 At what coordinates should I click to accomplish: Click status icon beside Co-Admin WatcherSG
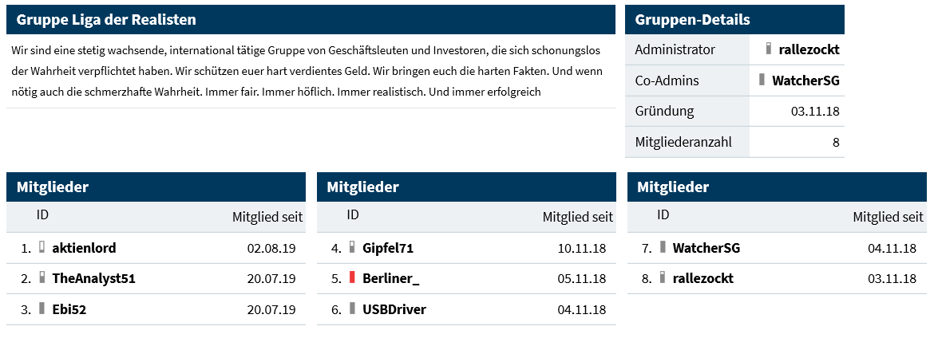[x=762, y=80]
